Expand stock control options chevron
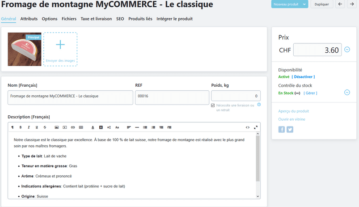Image resolution: width=359 pixels, height=207 pixels. pyautogui.click(x=347, y=92)
